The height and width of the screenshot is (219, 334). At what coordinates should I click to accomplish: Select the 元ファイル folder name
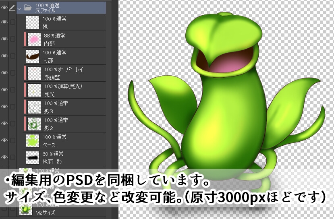(x=46, y=10)
